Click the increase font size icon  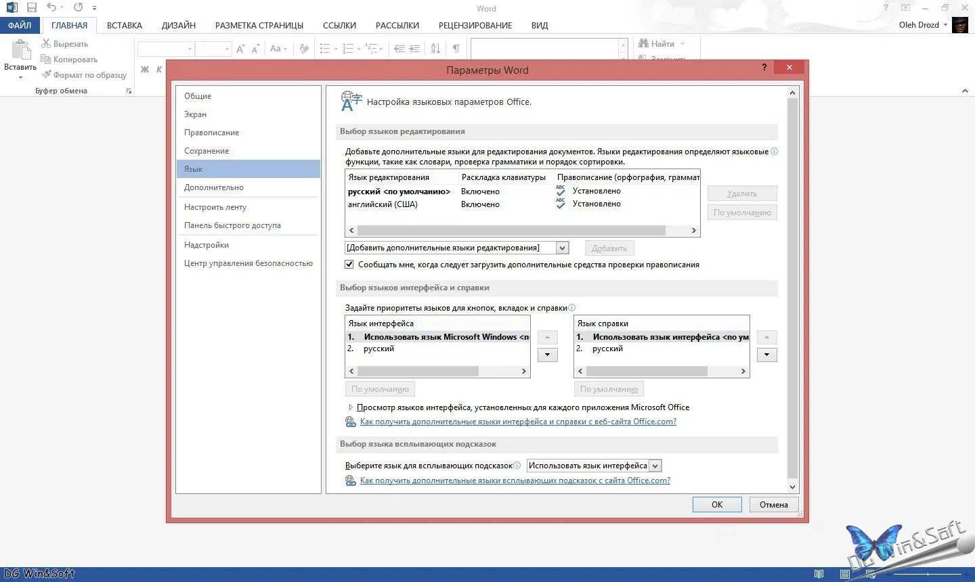(240, 49)
